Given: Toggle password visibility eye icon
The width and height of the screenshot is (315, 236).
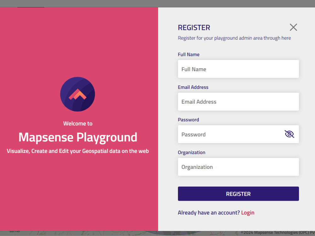Looking at the screenshot, I should pyautogui.click(x=289, y=134).
